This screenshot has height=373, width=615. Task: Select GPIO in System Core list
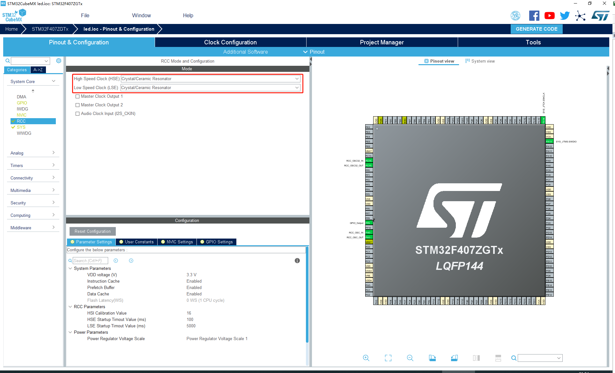(22, 103)
